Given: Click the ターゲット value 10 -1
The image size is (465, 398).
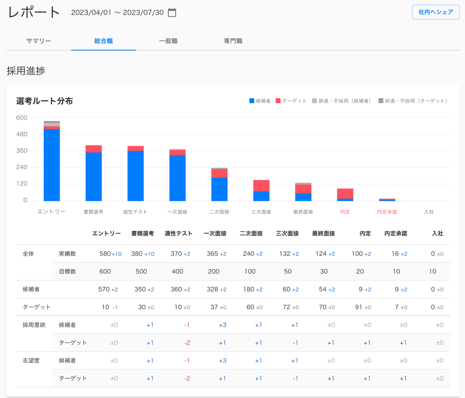Looking at the screenshot, I should (110, 307).
